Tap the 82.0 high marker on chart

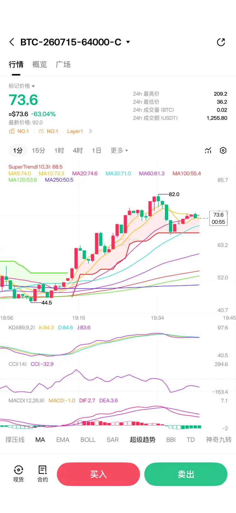pos(174,194)
